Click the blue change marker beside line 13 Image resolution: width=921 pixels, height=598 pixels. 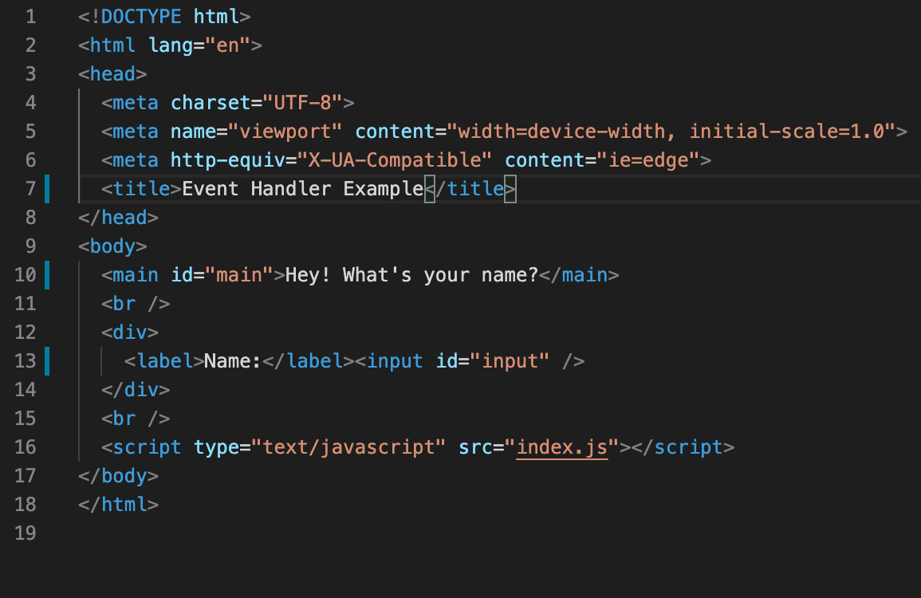pos(48,360)
